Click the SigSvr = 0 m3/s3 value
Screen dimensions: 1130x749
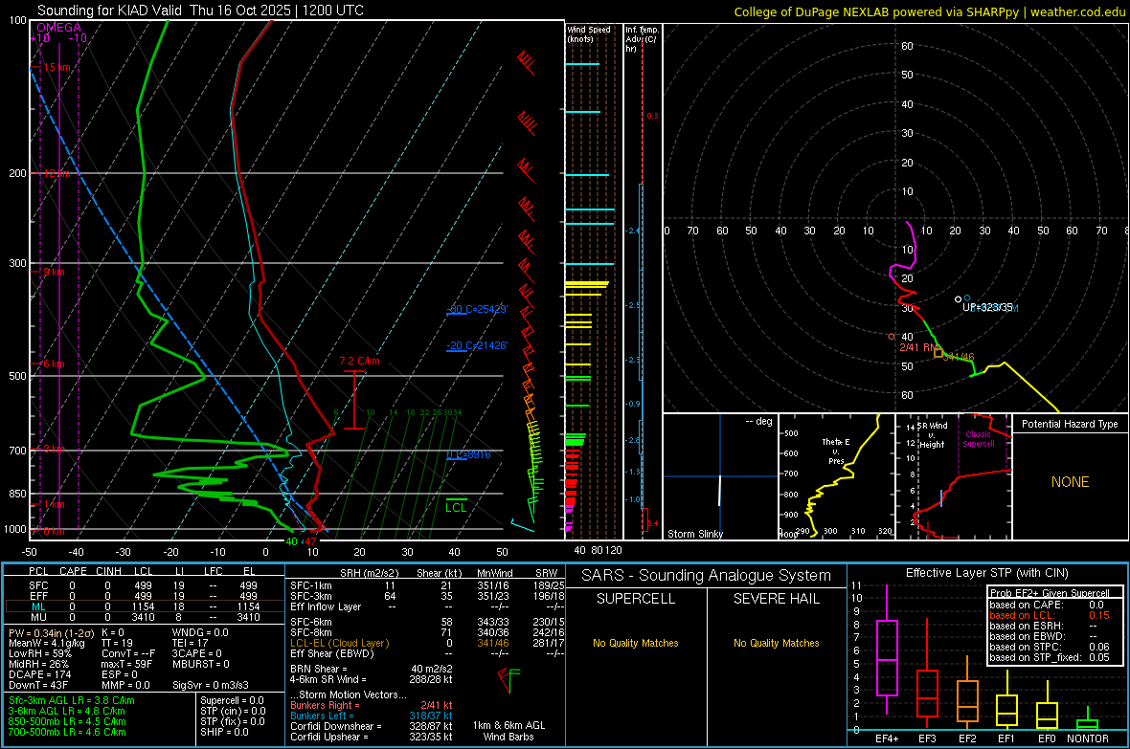point(211,685)
